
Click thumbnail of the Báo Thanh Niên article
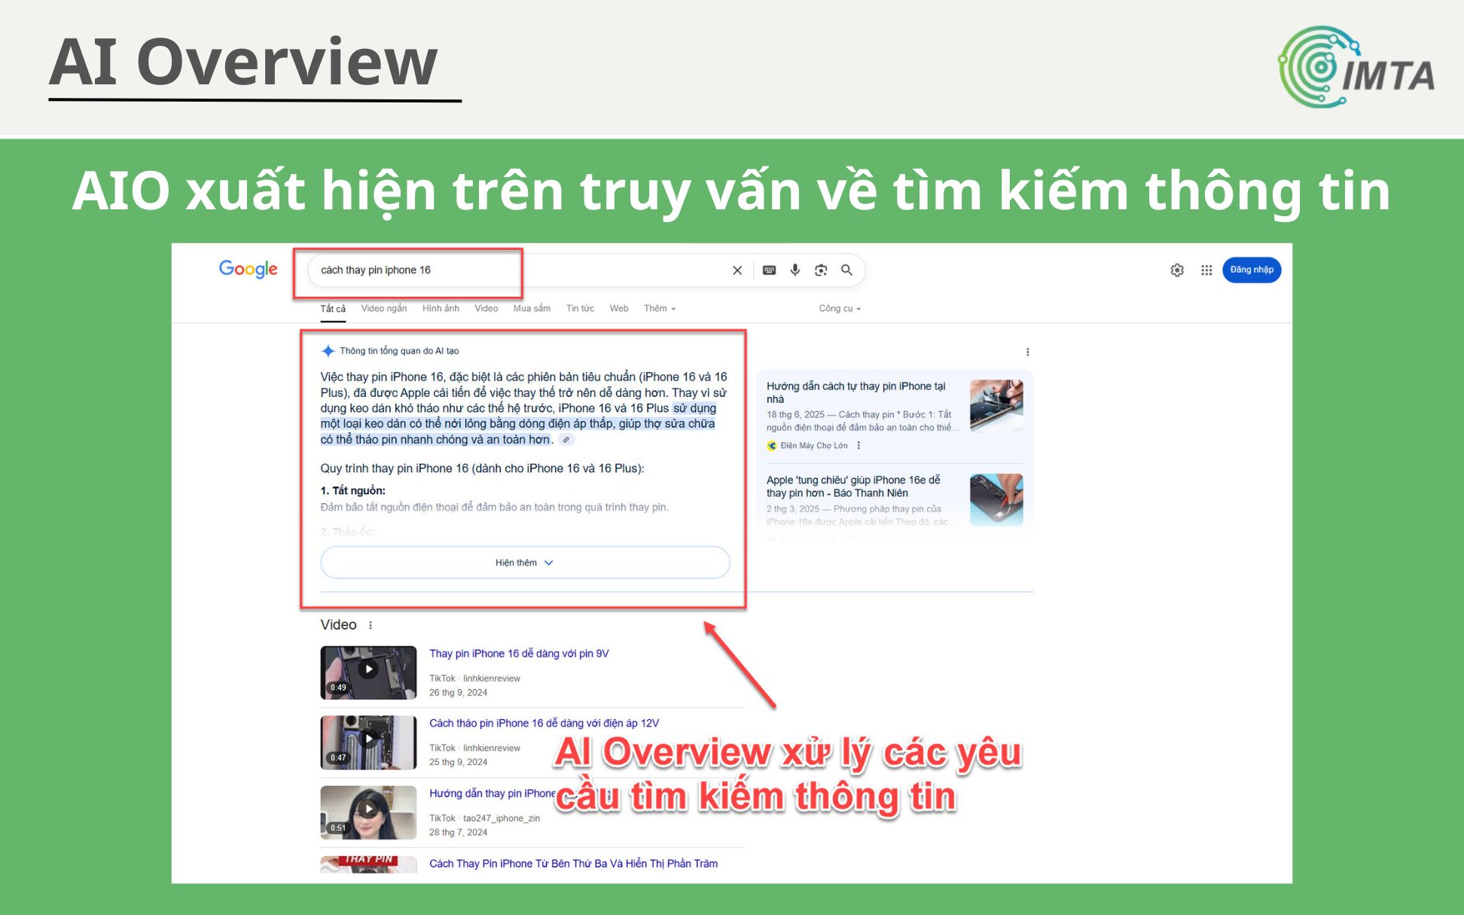tap(996, 499)
